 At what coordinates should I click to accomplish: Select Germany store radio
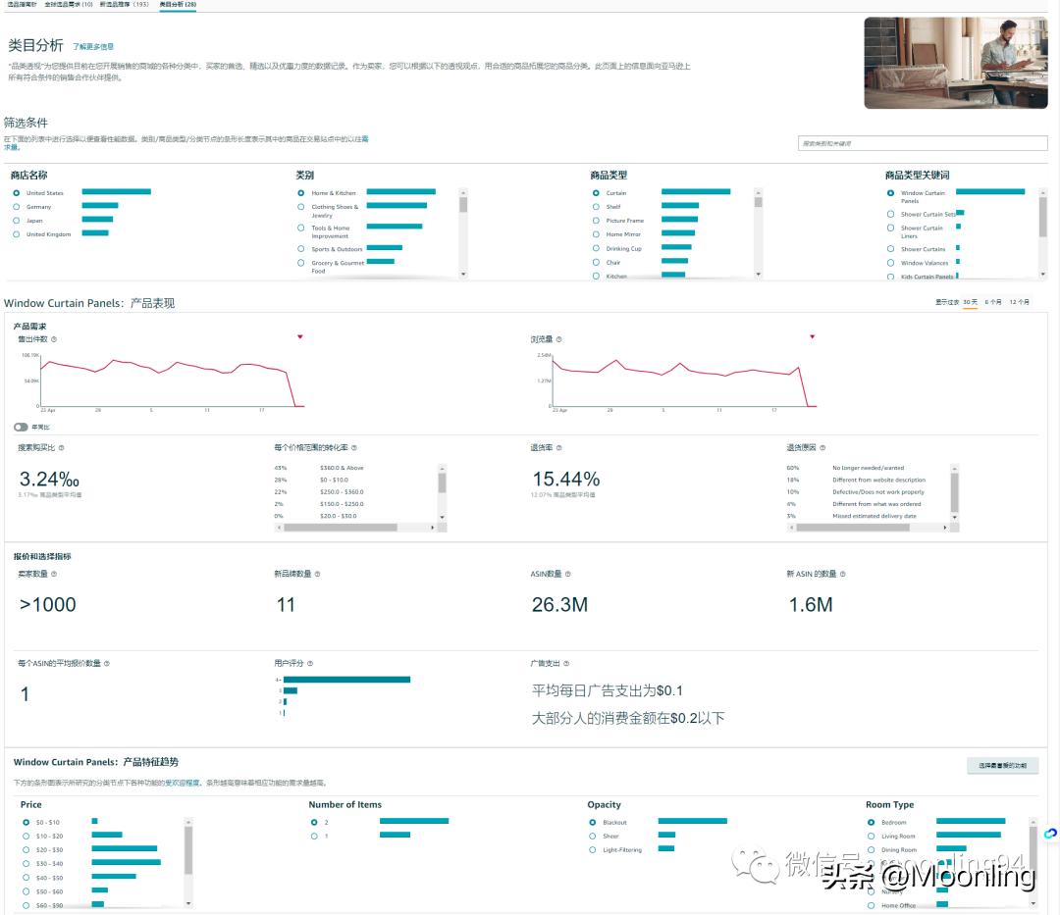click(x=17, y=207)
